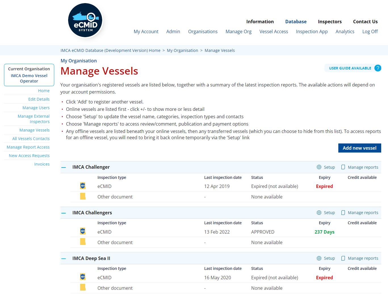Open Manage External Inspectors in the sidebar

click(33, 119)
